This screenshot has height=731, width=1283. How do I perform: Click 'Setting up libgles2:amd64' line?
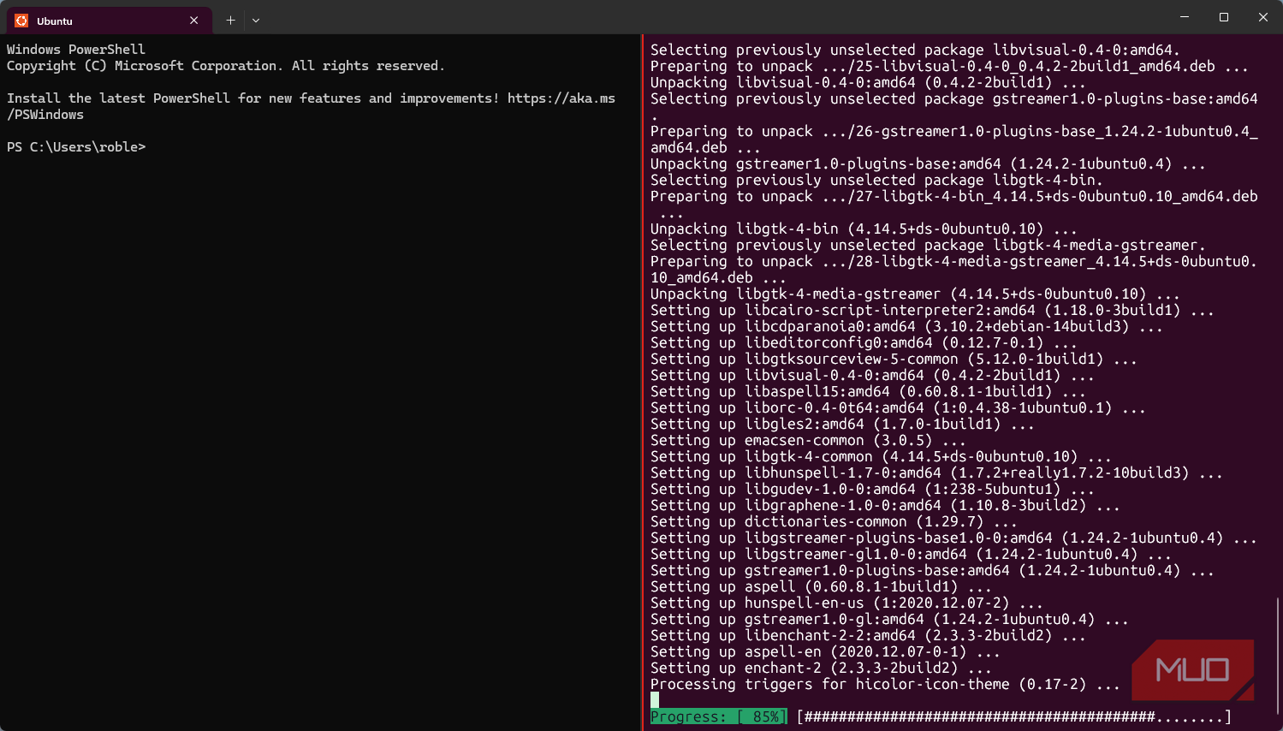point(842,424)
